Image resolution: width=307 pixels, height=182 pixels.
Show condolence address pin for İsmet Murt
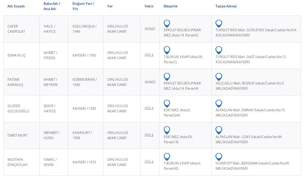[219, 130]
